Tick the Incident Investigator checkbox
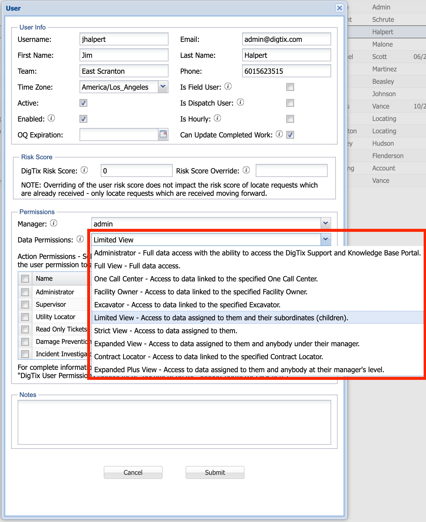Image resolution: width=426 pixels, height=522 pixels. pyautogui.click(x=25, y=354)
